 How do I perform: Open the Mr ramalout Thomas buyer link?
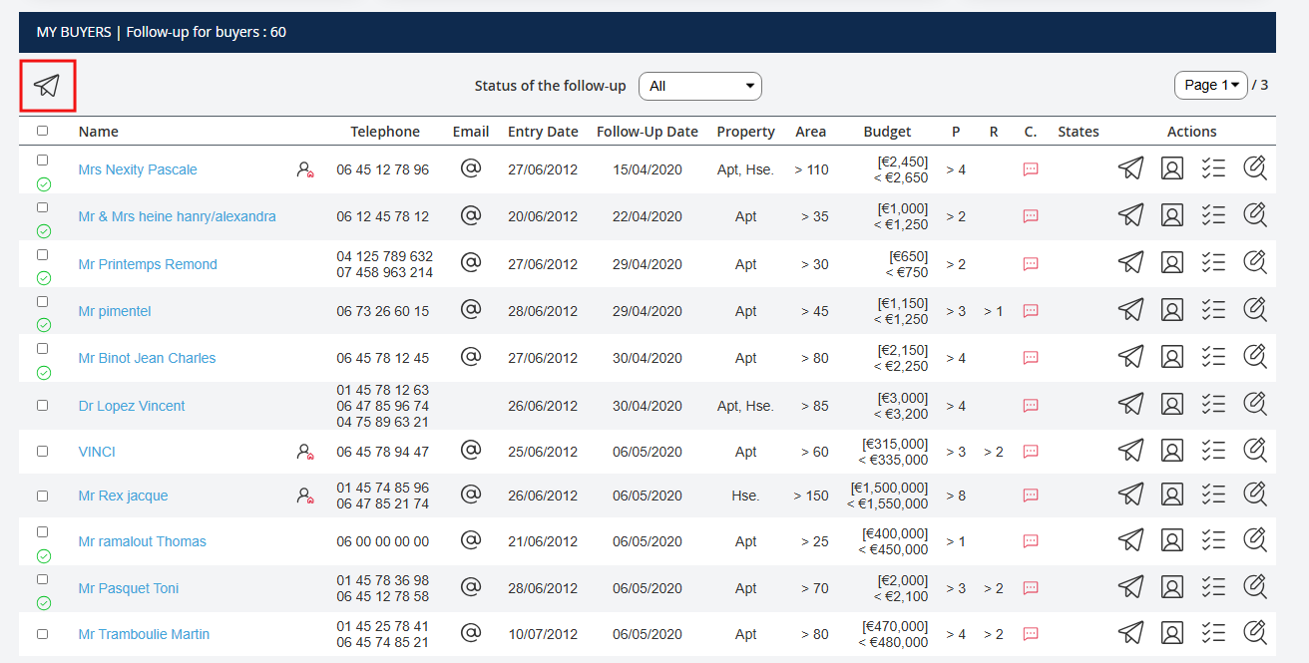coord(142,541)
